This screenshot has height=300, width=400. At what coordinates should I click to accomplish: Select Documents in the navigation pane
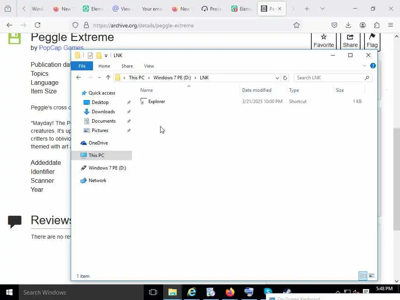point(103,121)
